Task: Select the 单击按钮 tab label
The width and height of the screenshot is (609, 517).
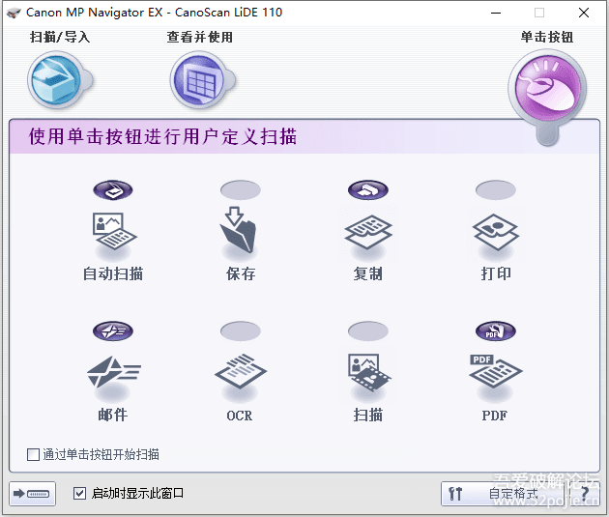Action: click(x=547, y=38)
